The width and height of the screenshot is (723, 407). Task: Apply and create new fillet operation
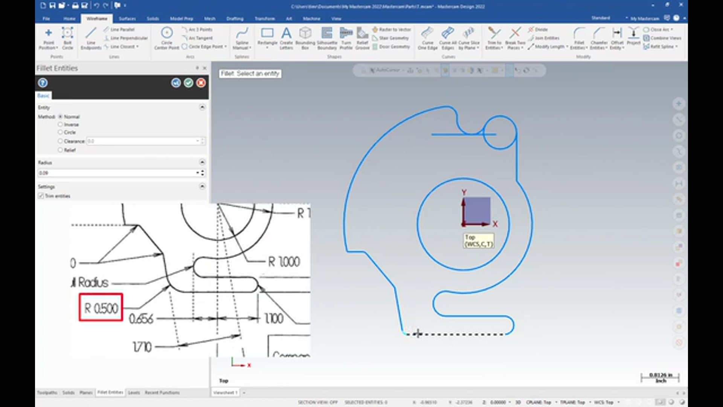[176, 83]
